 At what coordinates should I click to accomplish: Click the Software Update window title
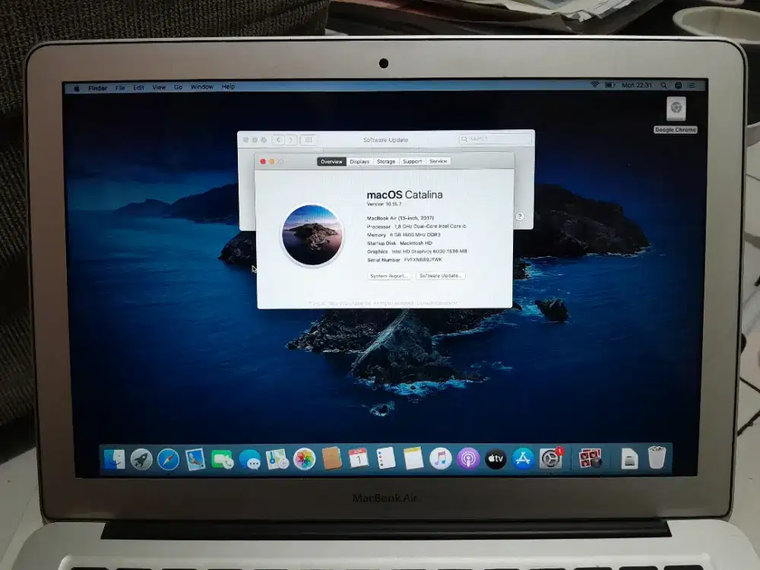click(386, 140)
